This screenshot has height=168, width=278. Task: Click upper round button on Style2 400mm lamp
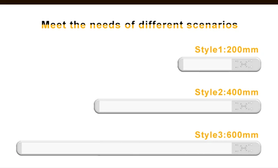tap(251, 103)
